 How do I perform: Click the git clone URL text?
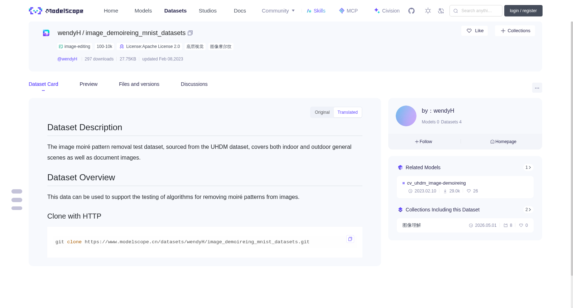point(197,242)
